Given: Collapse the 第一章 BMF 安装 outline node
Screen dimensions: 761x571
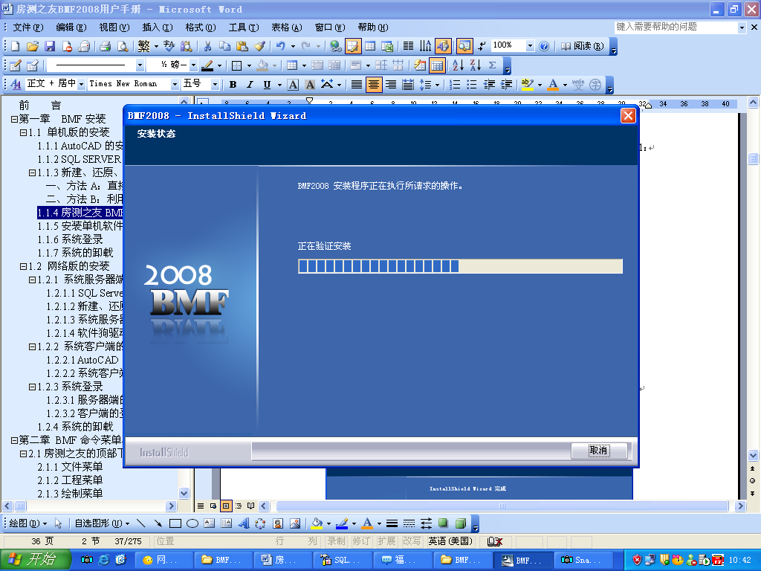Looking at the screenshot, I should (14, 119).
